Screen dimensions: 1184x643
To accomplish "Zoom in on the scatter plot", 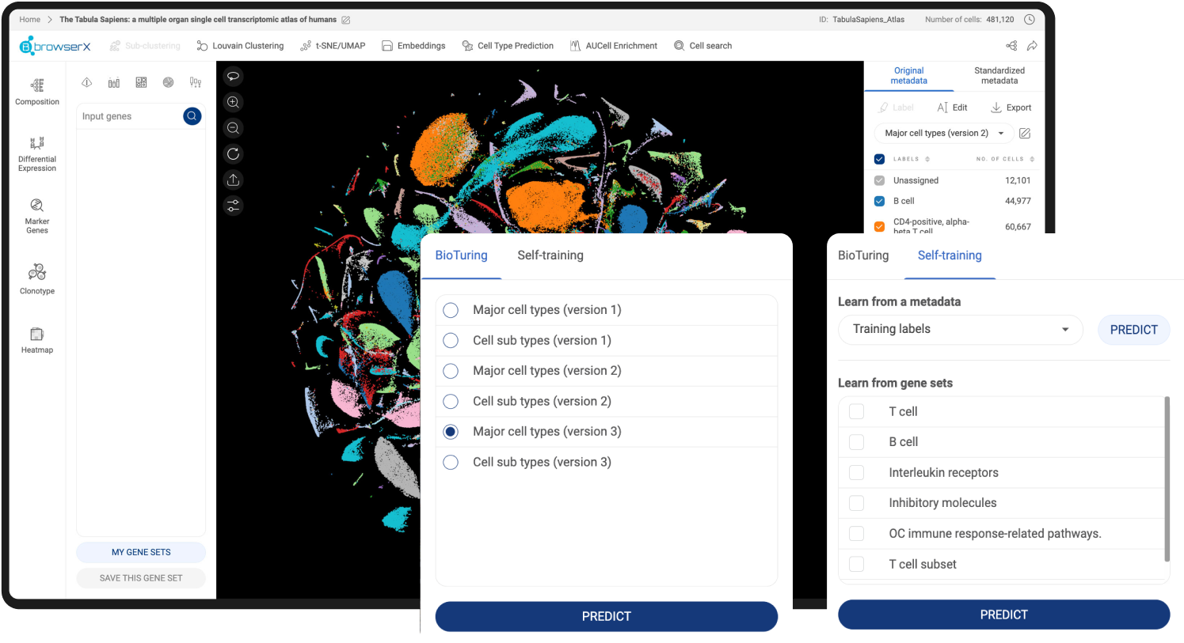I will coord(233,102).
